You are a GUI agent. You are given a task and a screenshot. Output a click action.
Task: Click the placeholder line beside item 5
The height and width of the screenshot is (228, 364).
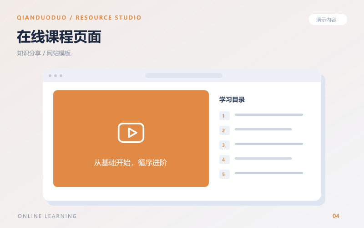[269, 173]
